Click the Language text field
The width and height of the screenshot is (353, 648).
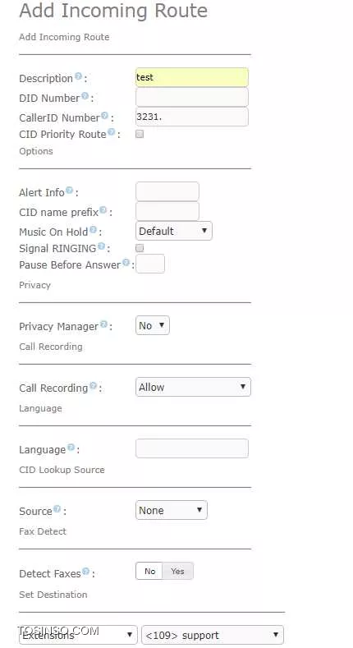click(192, 448)
